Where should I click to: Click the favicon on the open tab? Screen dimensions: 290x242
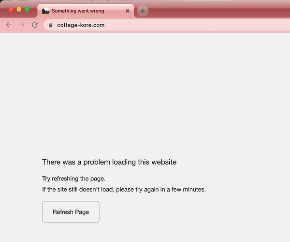click(x=45, y=11)
